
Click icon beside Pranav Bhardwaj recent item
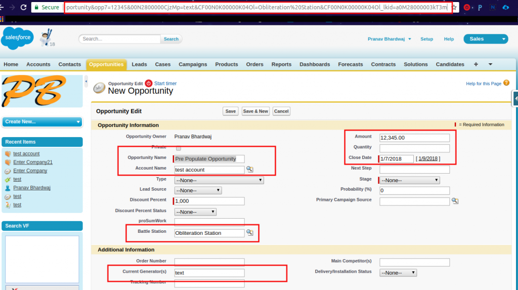click(8, 188)
